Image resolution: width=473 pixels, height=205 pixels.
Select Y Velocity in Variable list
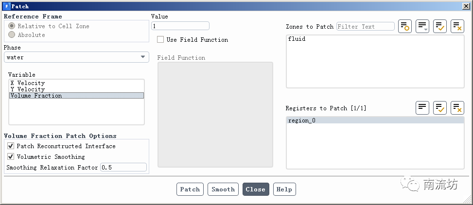click(x=28, y=89)
